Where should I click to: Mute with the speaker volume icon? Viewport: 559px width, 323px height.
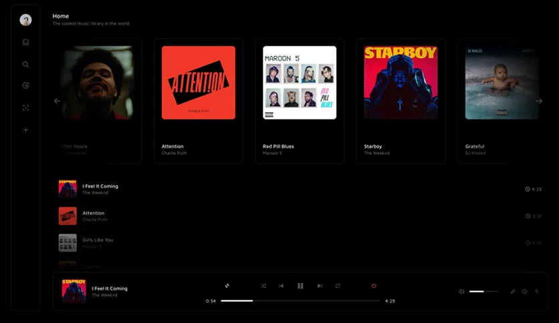(461, 292)
